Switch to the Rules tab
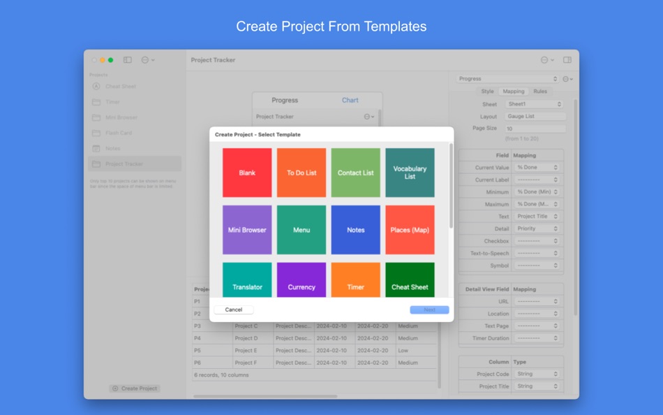663x415 pixels. tap(541, 92)
